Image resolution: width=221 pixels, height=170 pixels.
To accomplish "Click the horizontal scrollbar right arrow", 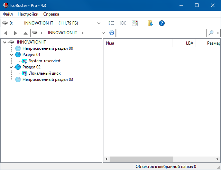I will pyautogui.click(x=217, y=159).
